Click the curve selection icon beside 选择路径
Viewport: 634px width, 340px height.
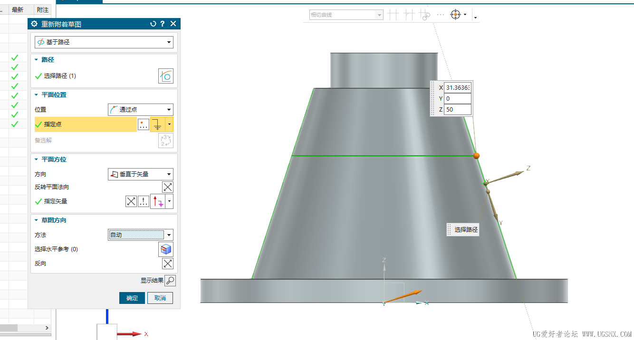pos(166,76)
